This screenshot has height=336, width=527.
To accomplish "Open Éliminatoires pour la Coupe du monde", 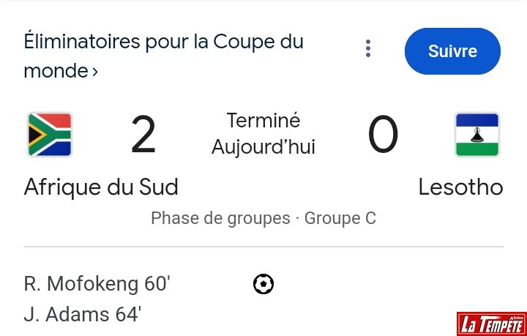I will [x=163, y=42].
